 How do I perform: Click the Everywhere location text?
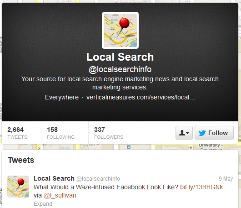(x=62, y=97)
